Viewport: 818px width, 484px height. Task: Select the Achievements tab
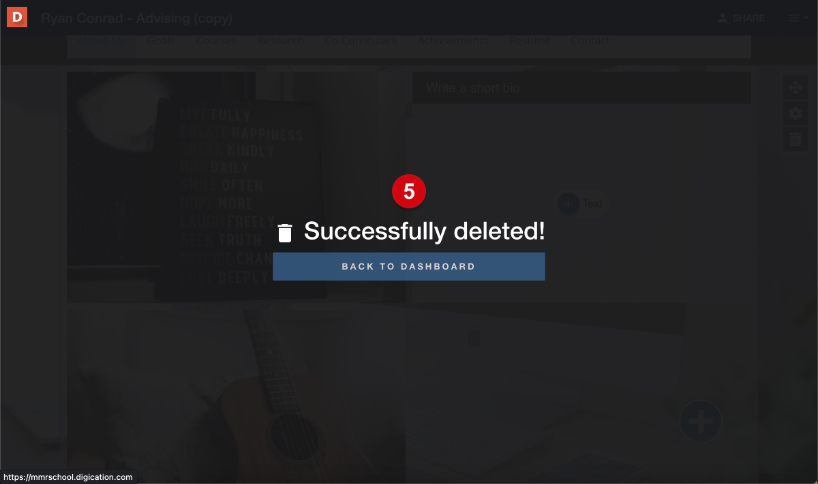pyautogui.click(x=453, y=41)
